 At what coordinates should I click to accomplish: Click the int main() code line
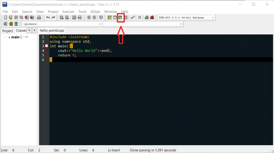61,46
